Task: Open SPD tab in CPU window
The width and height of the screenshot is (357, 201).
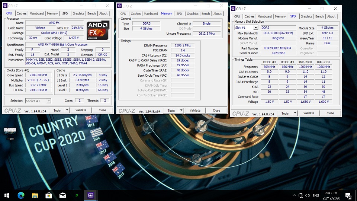Action: pyautogui.click(x=65, y=13)
